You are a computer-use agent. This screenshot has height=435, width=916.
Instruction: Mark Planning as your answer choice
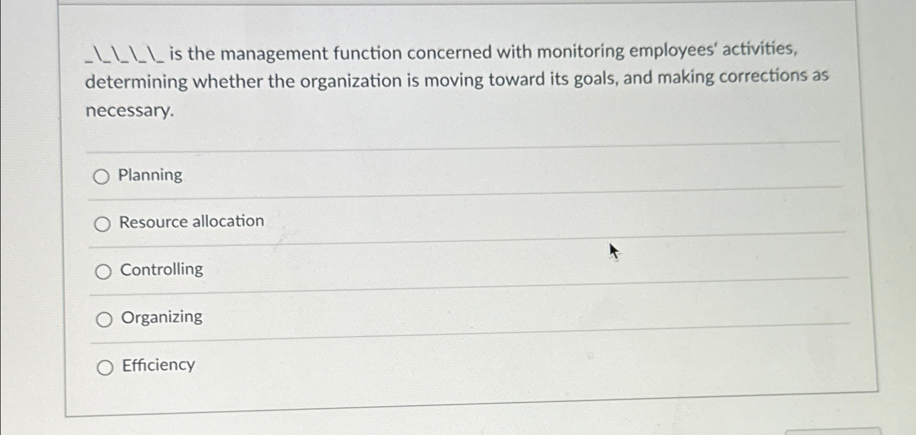(x=103, y=176)
